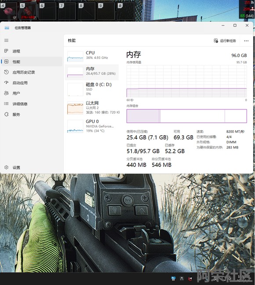
Task: Click the 52.2 GB cached value
Action: tap(175, 151)
